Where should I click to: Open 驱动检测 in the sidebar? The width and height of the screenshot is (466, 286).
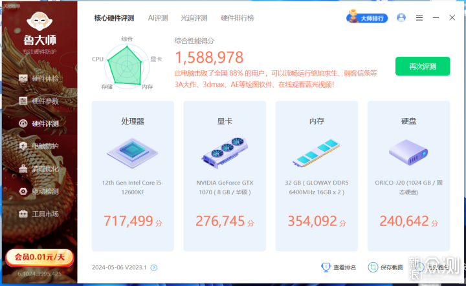coord(39,192)
